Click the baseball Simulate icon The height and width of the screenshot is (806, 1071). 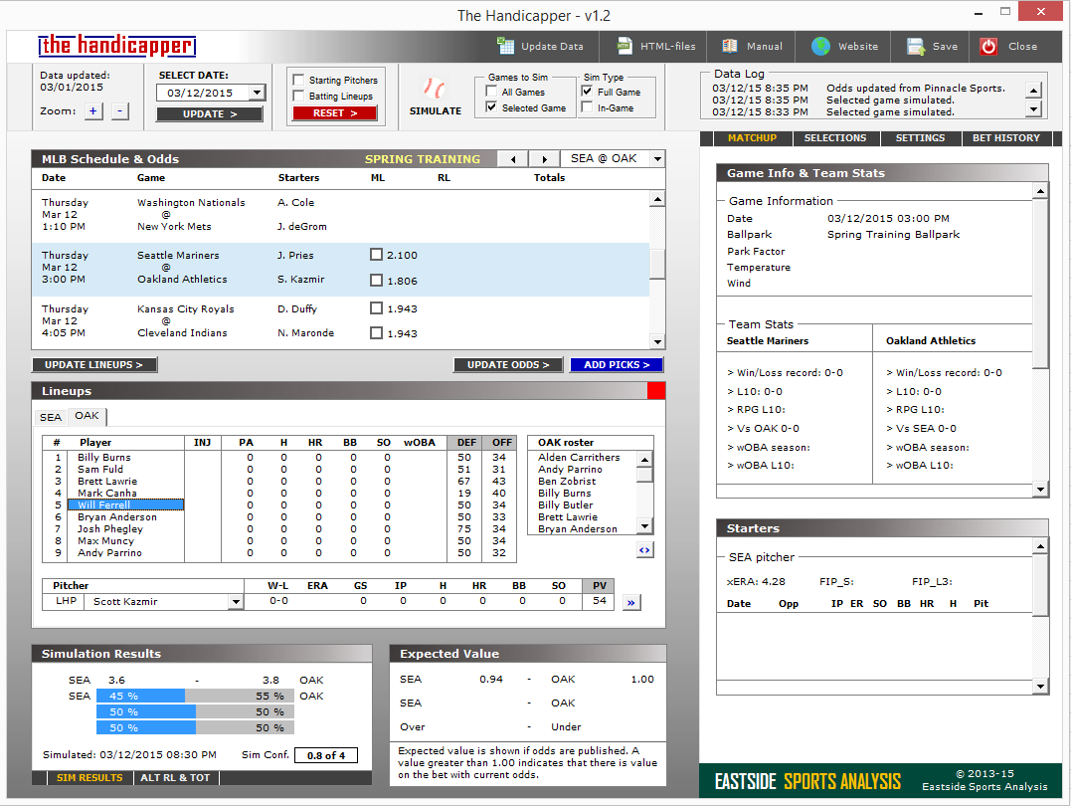click(x=435, y=89)
